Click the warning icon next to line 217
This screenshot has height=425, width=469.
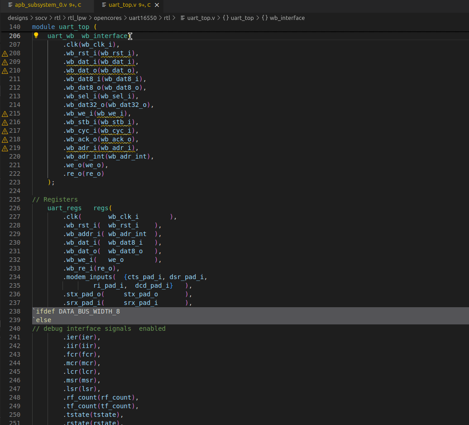click(4, 130)
